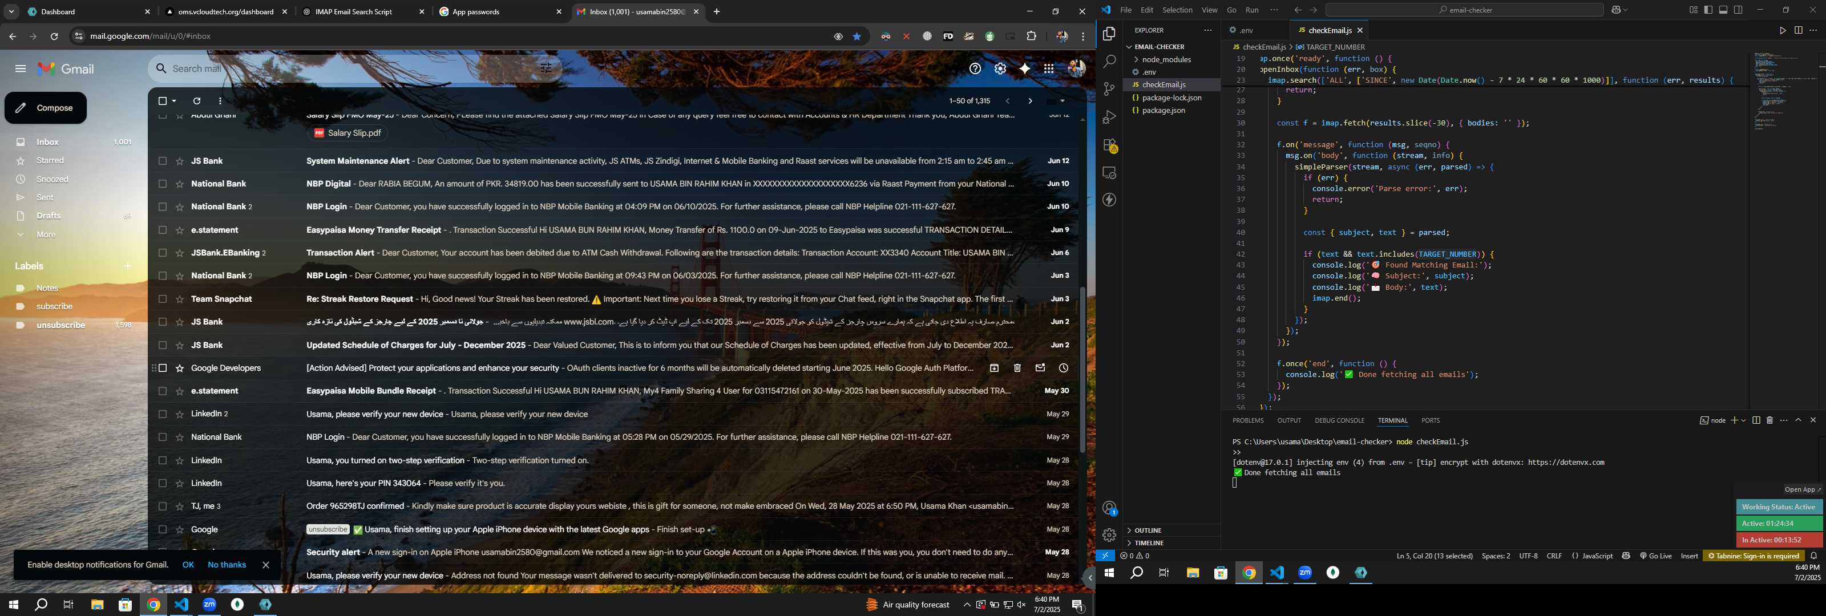Click the Compose button

click(x=46, y=108)
